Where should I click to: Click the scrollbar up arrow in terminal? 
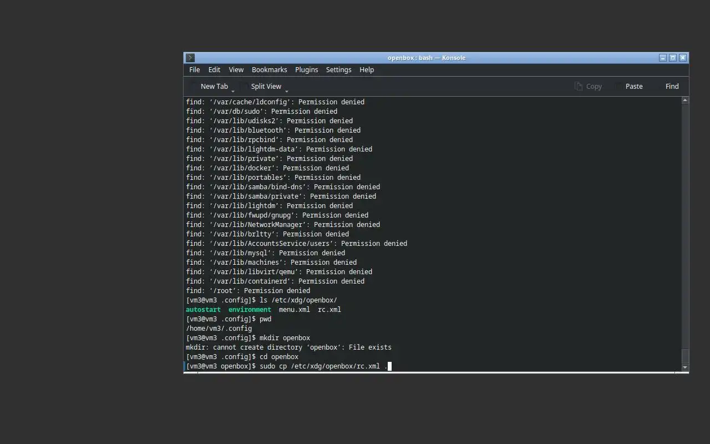point(685,100)
